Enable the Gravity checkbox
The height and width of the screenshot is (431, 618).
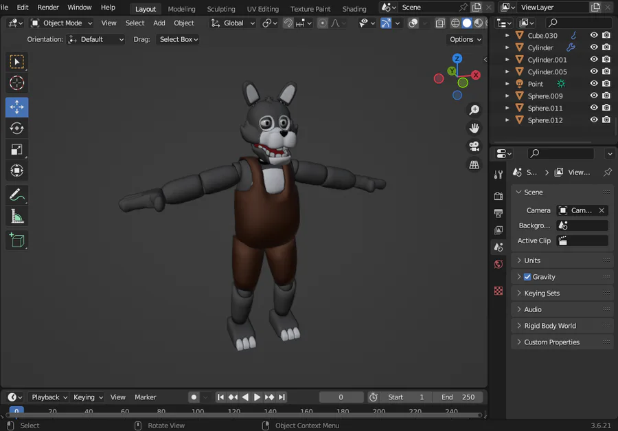coord(527,276)
